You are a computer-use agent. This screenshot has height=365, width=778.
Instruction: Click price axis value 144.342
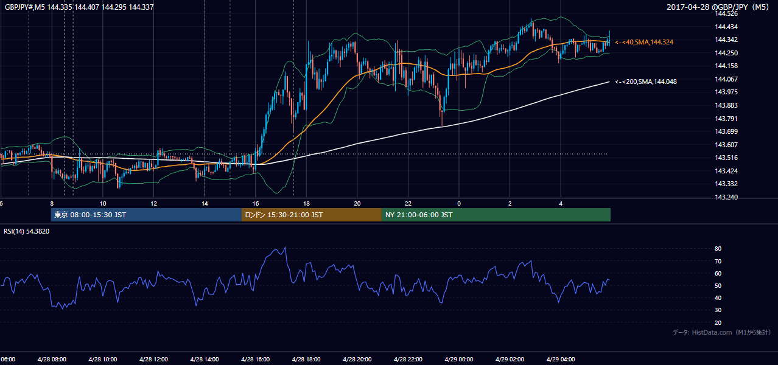(x=727, y=40)
